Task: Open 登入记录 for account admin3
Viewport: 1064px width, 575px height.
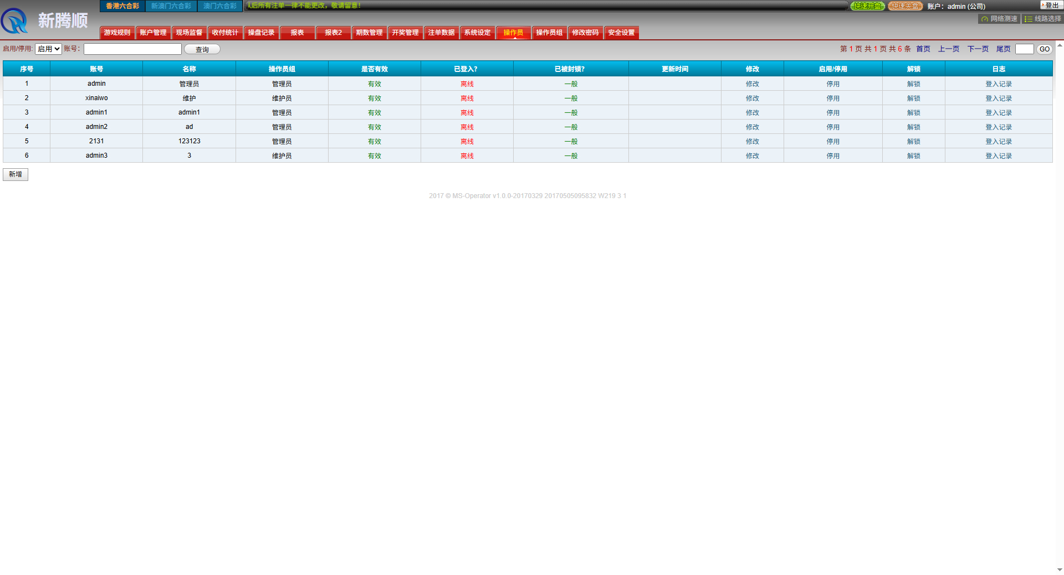Action: (998, 156)
